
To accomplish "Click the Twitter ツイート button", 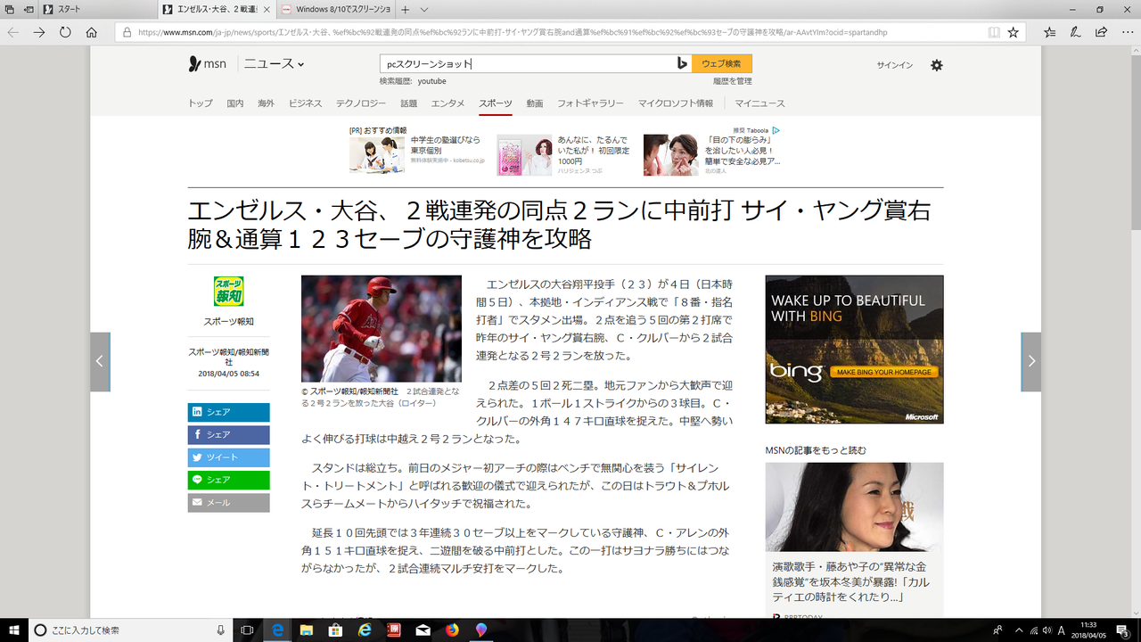I will click(x=228, y=457).
